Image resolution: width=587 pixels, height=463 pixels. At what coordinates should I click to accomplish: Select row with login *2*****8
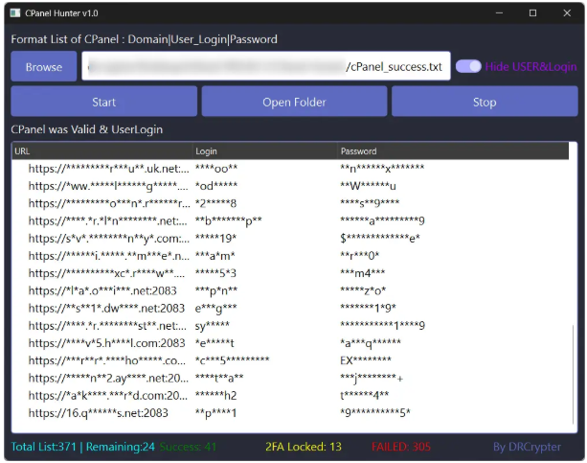click(290, 203)
